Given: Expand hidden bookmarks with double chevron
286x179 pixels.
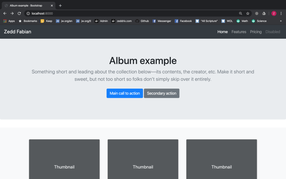Looking at the screenshot, I should click(x=281, y=21).
